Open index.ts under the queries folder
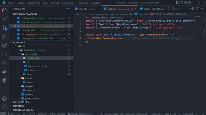206x115 pixels. (x=41, y=90)
